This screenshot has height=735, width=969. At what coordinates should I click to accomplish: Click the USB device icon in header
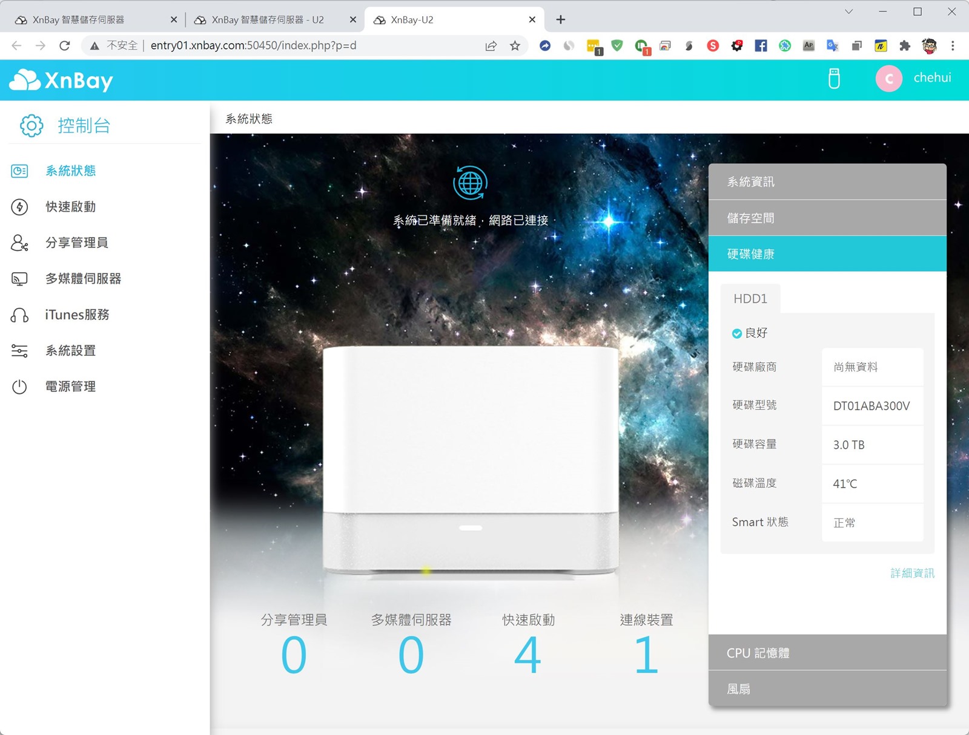point(834,79)
